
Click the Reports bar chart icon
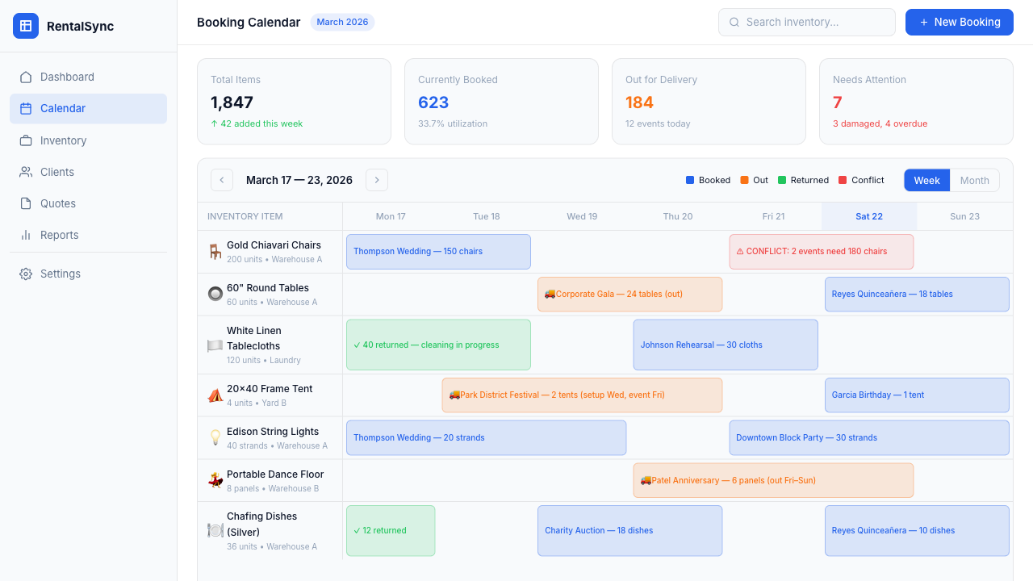tap(26, 235)
